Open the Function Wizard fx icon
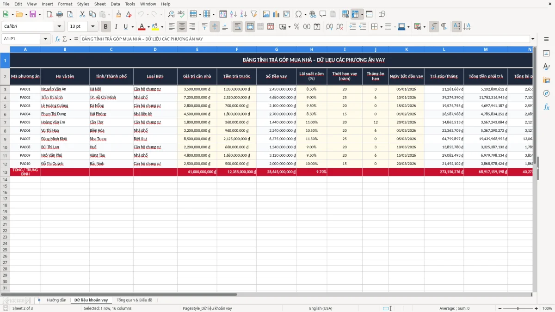This screenshot has width=555, height=312. [57, 39]
